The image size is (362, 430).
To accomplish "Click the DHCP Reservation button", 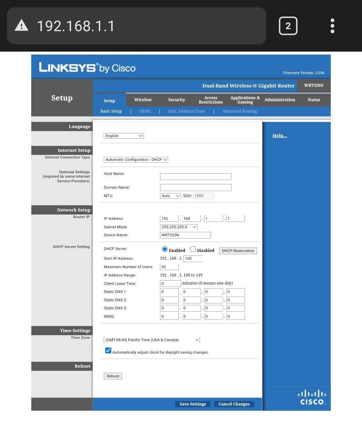I will click(x=238, y=251).
